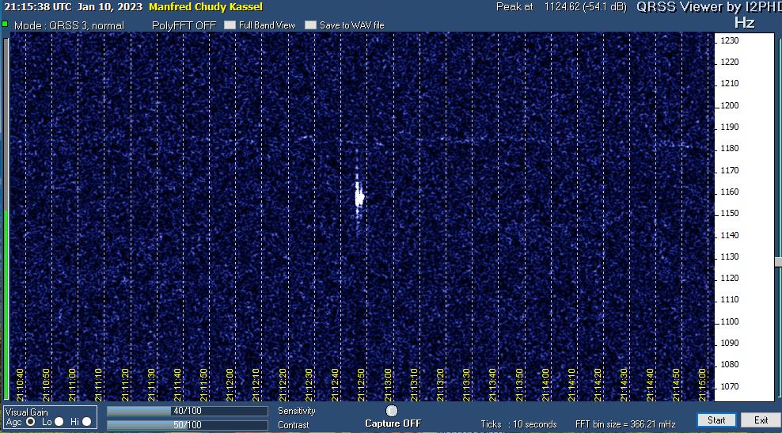
Task: Click the 21:15:00 time tick label
Action: (x=702, y=386)
